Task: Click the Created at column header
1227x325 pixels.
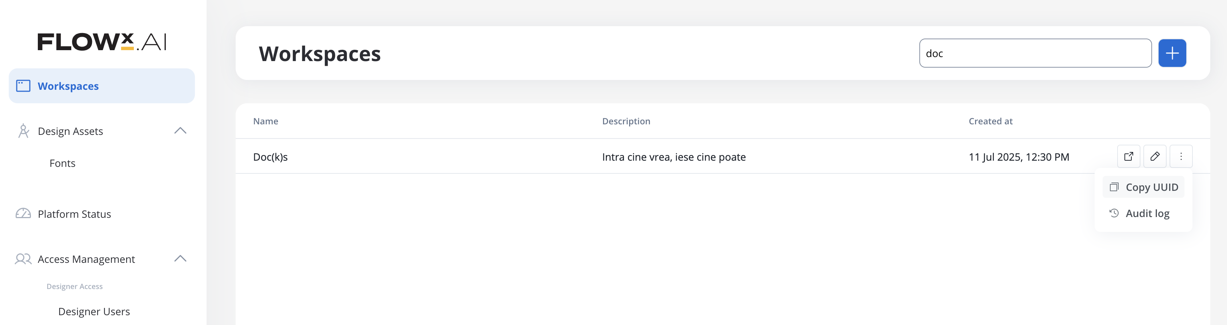Action: click(990, 121)
